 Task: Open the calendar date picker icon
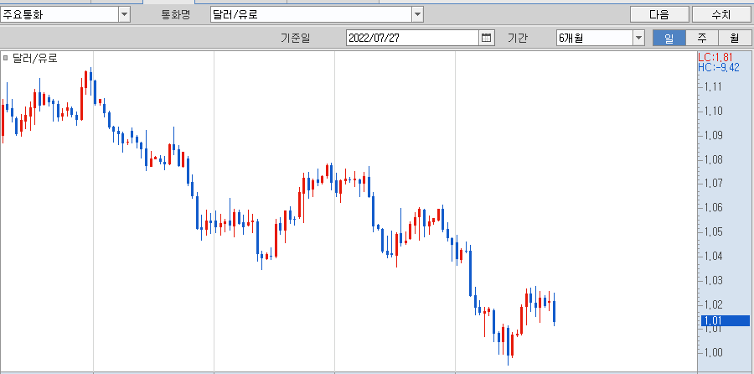486,38
